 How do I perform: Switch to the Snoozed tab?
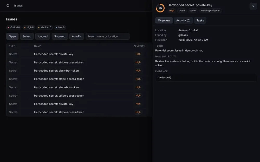[x=60, y=36]
